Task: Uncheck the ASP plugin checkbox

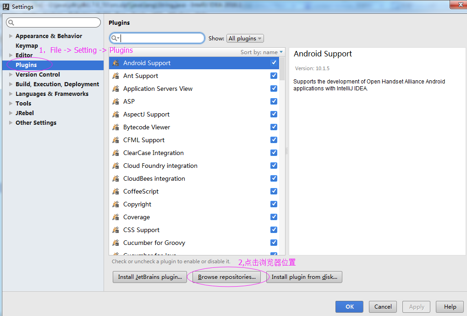Action: point(274,101)
